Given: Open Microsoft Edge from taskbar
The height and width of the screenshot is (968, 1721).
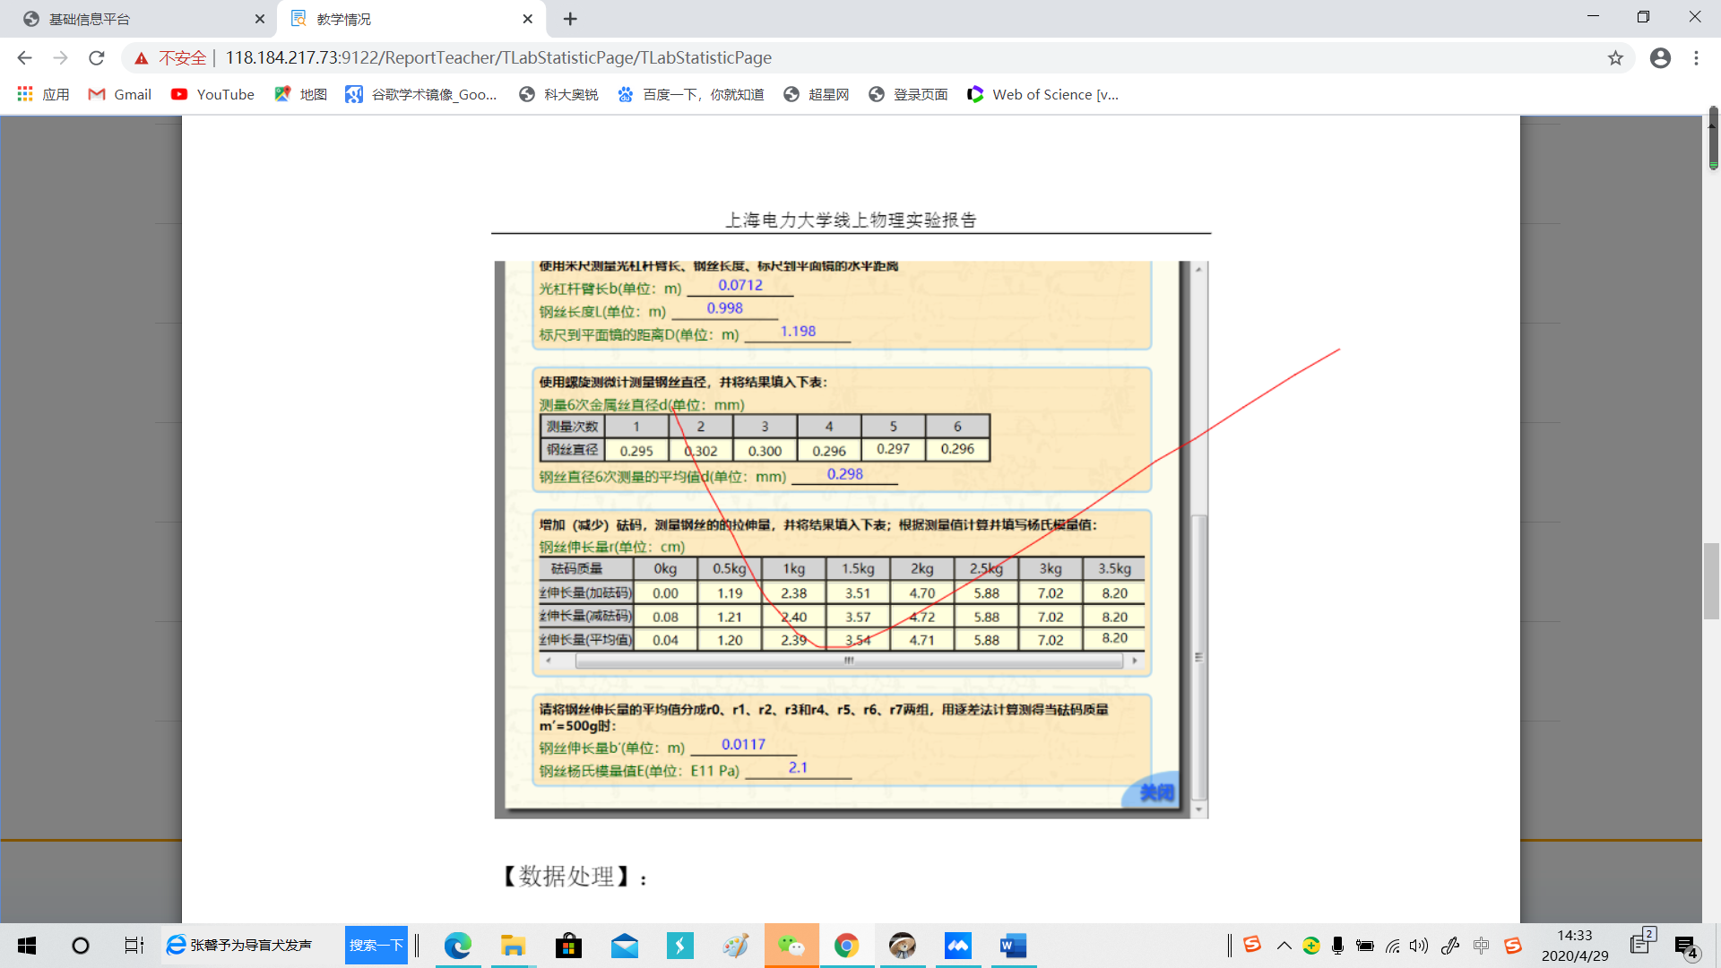Looking at the screenshot, I should coord(457,946).
